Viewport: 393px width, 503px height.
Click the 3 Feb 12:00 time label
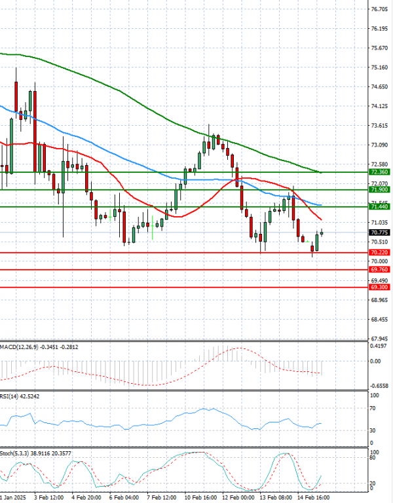pos(48,498)
